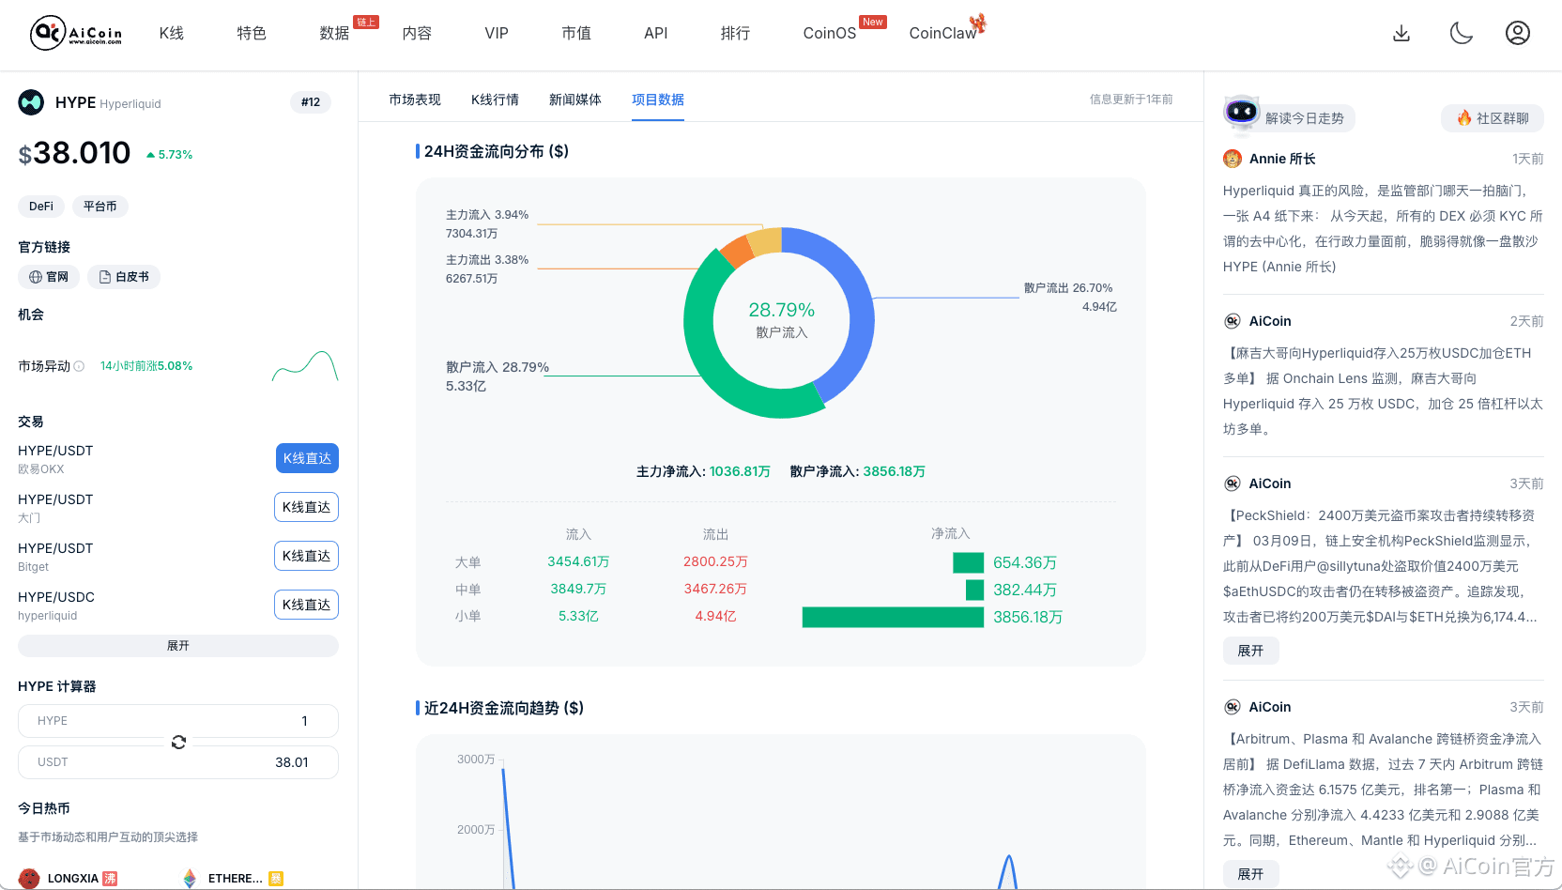Click Annie 所长's avatar

point(1232,159)
